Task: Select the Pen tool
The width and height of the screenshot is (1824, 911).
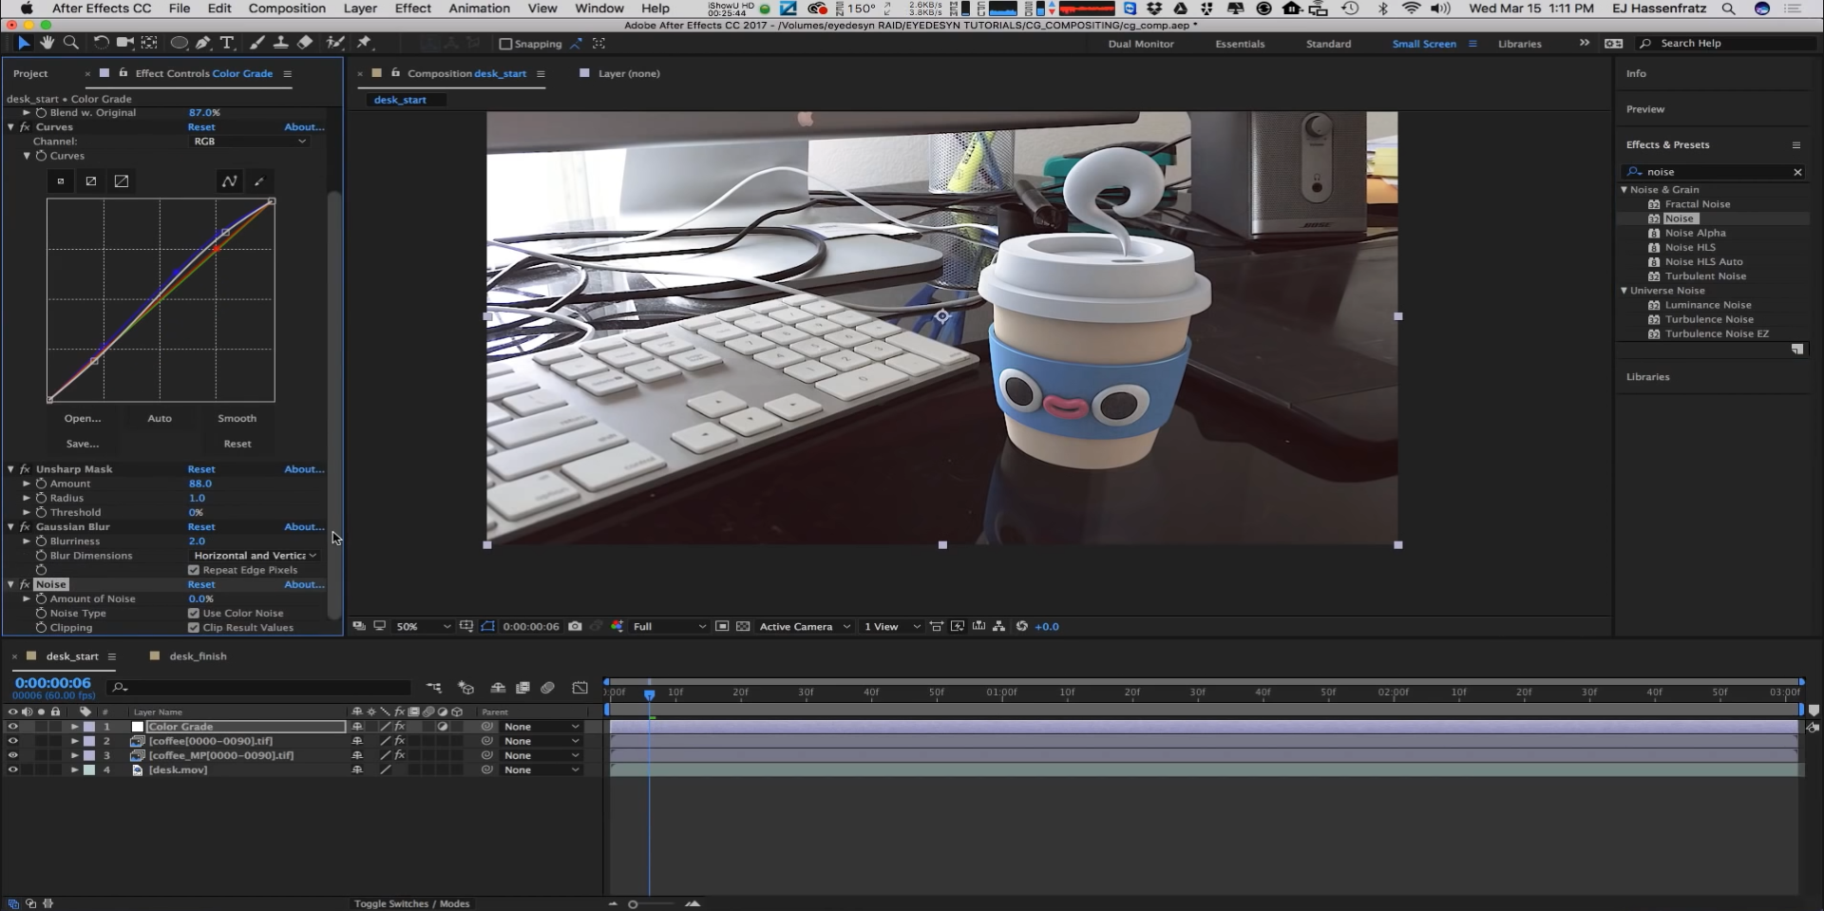Action: click(x=203, y=43)
